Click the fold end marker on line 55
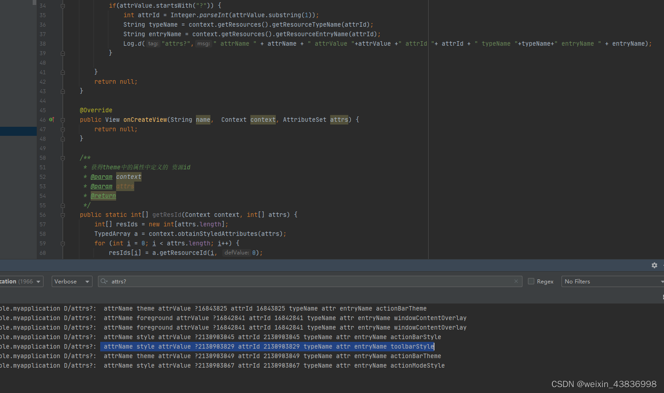The height and width of the screenshot is (393, 664). [63, 206]
